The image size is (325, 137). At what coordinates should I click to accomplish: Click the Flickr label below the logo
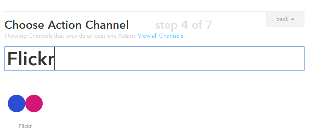[25, 126]
